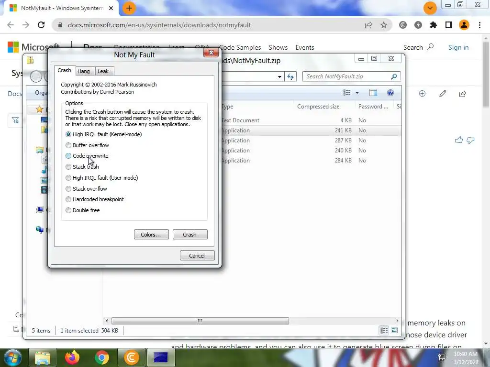Toggle the Chrome side panel icon
Image resolution: width=490 pixels, height=367 pixels.
click(449, 25)
